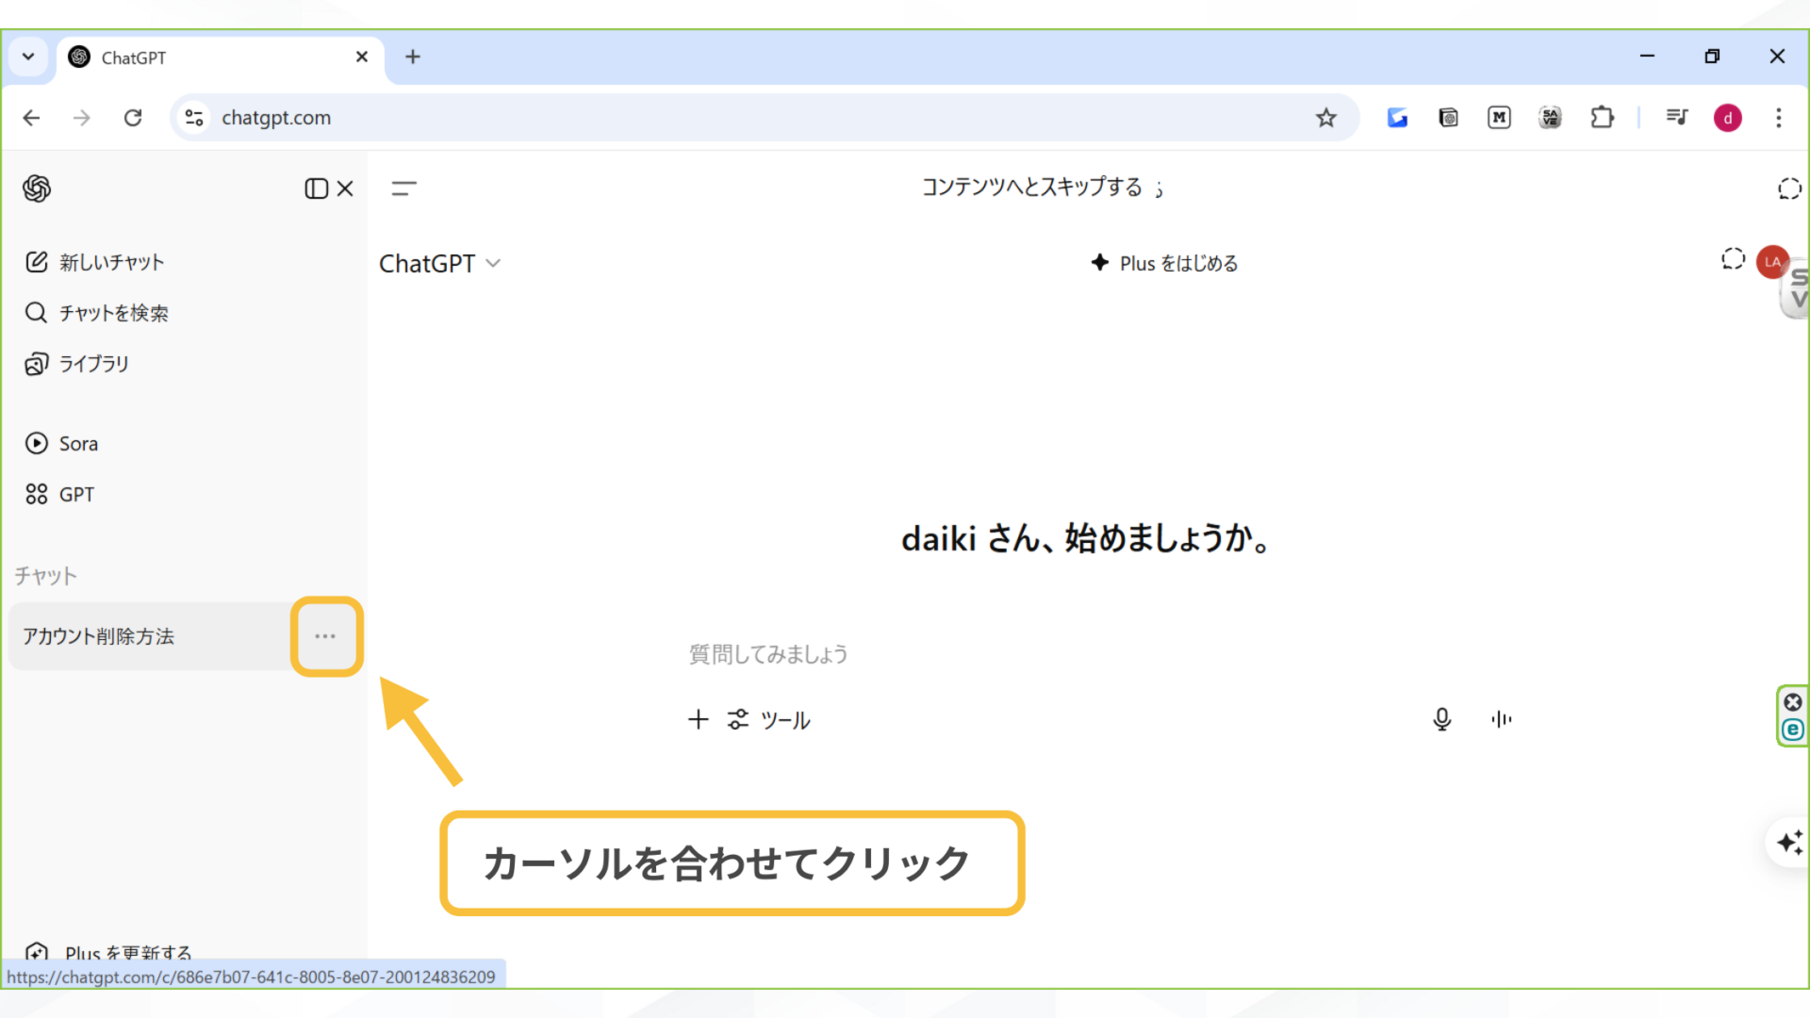Click the microphone icon for dictation
1810x1018 pixels.
[x=1441, y=718]
